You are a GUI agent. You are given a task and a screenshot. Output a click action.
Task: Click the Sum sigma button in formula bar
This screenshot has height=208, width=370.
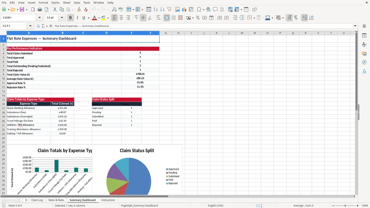tap(43, 26)
